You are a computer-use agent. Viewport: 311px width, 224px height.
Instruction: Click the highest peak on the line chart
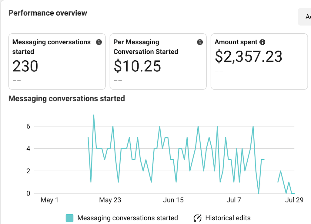coord(94,115)
